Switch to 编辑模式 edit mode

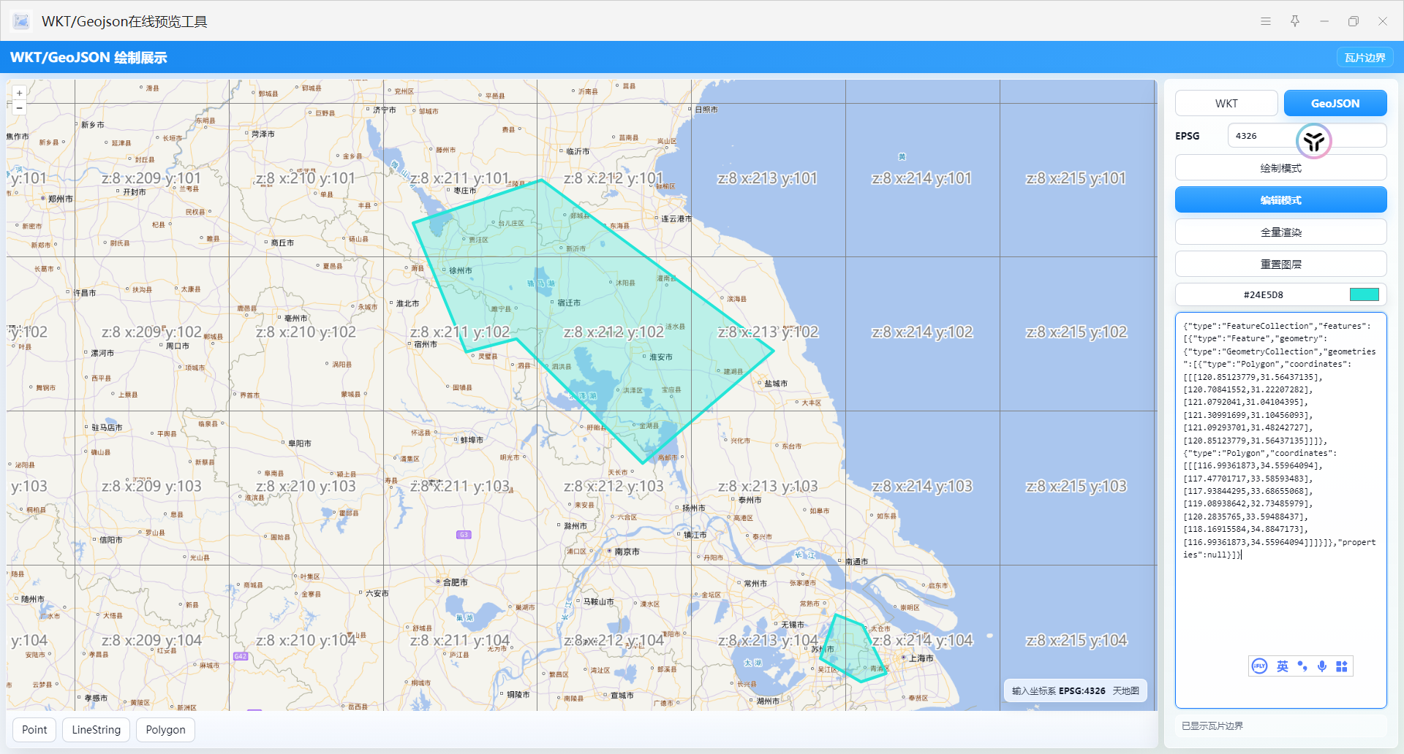[1280, 200]
